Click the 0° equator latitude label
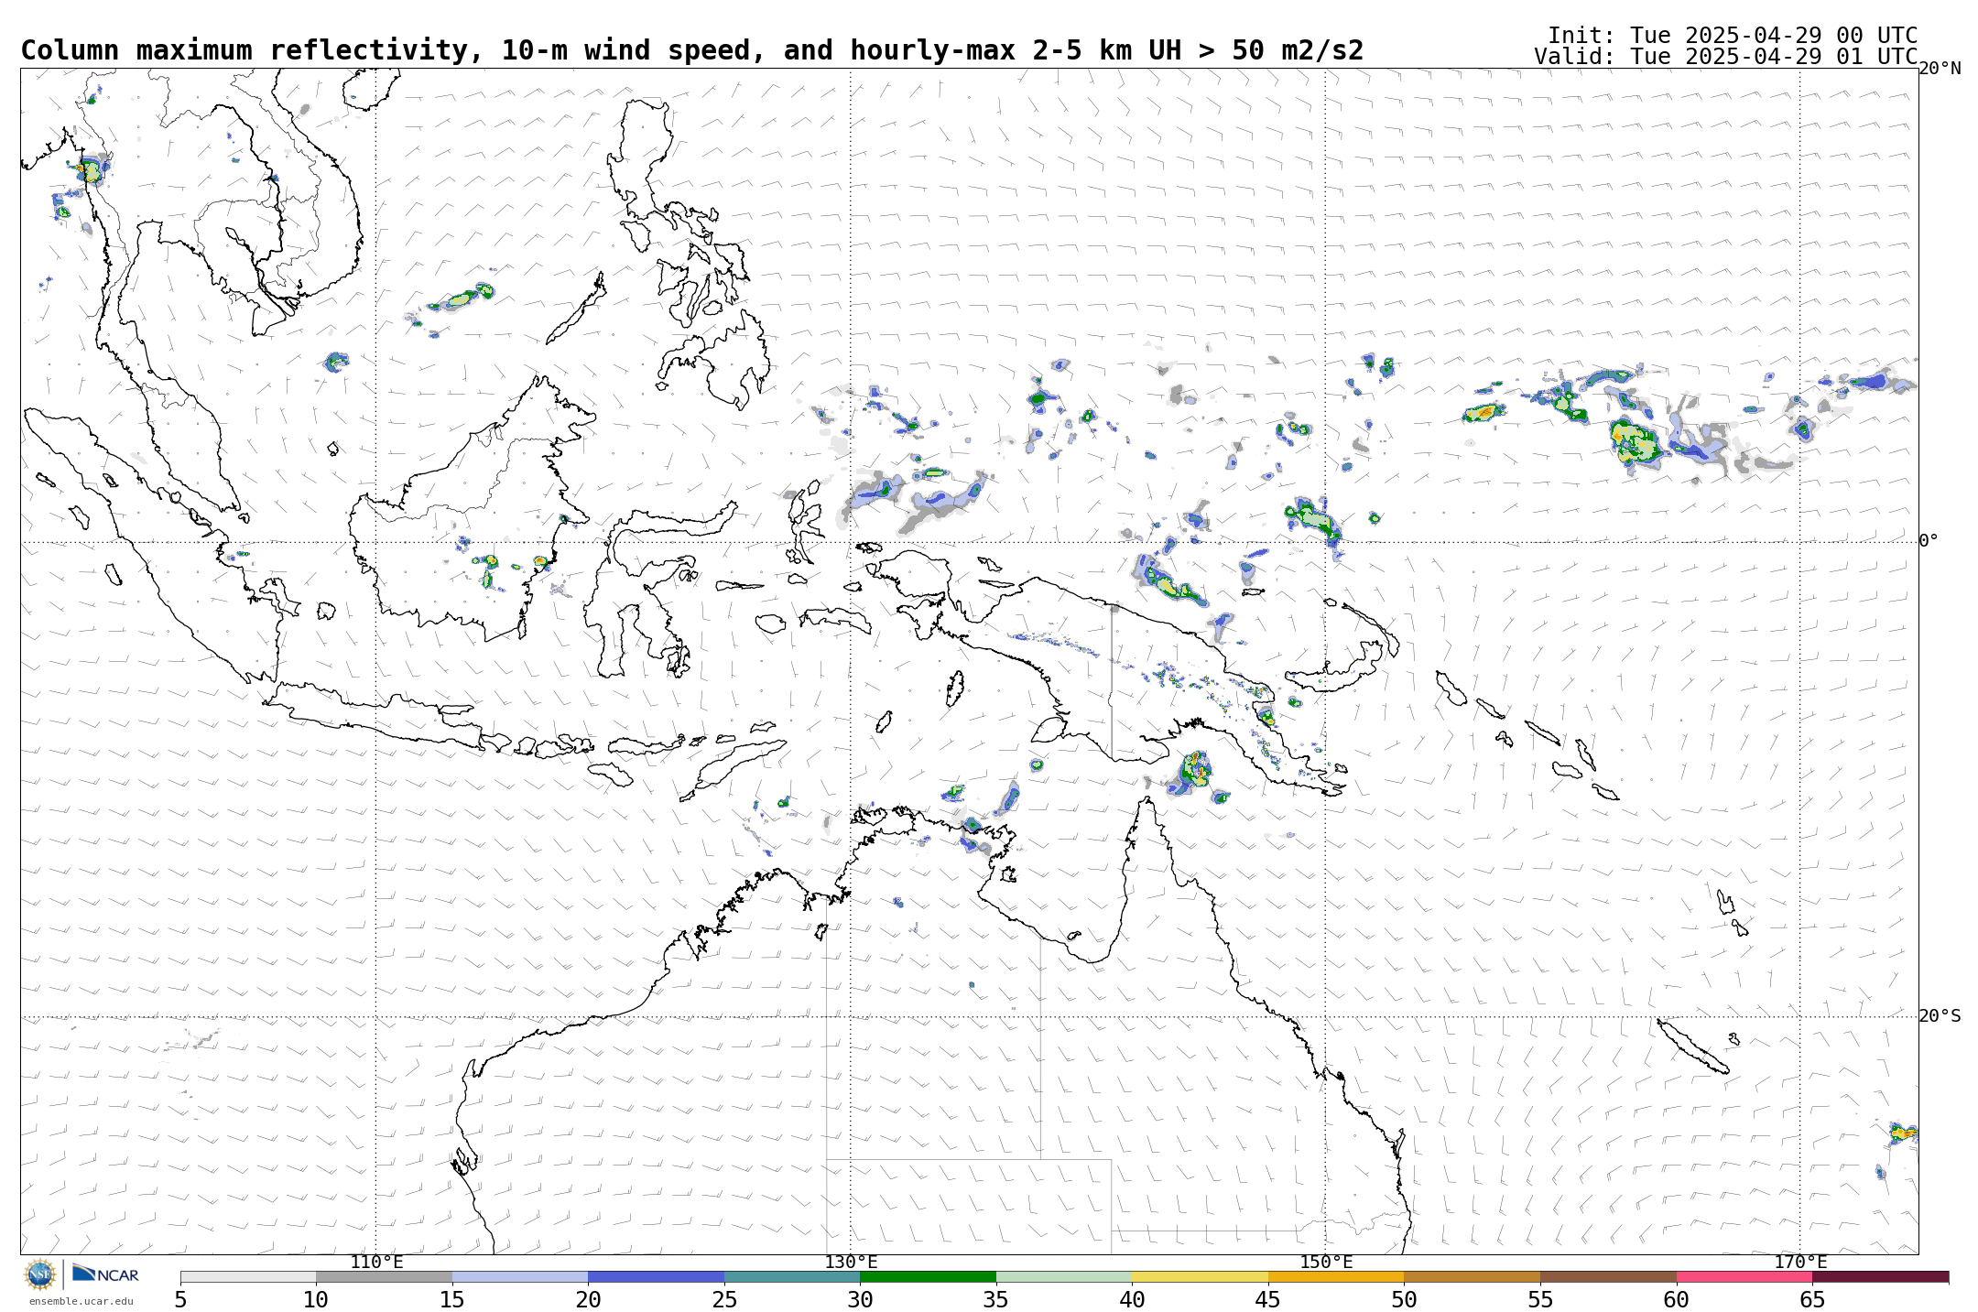1978x1312 pixels. click(x=1929, y=541)
